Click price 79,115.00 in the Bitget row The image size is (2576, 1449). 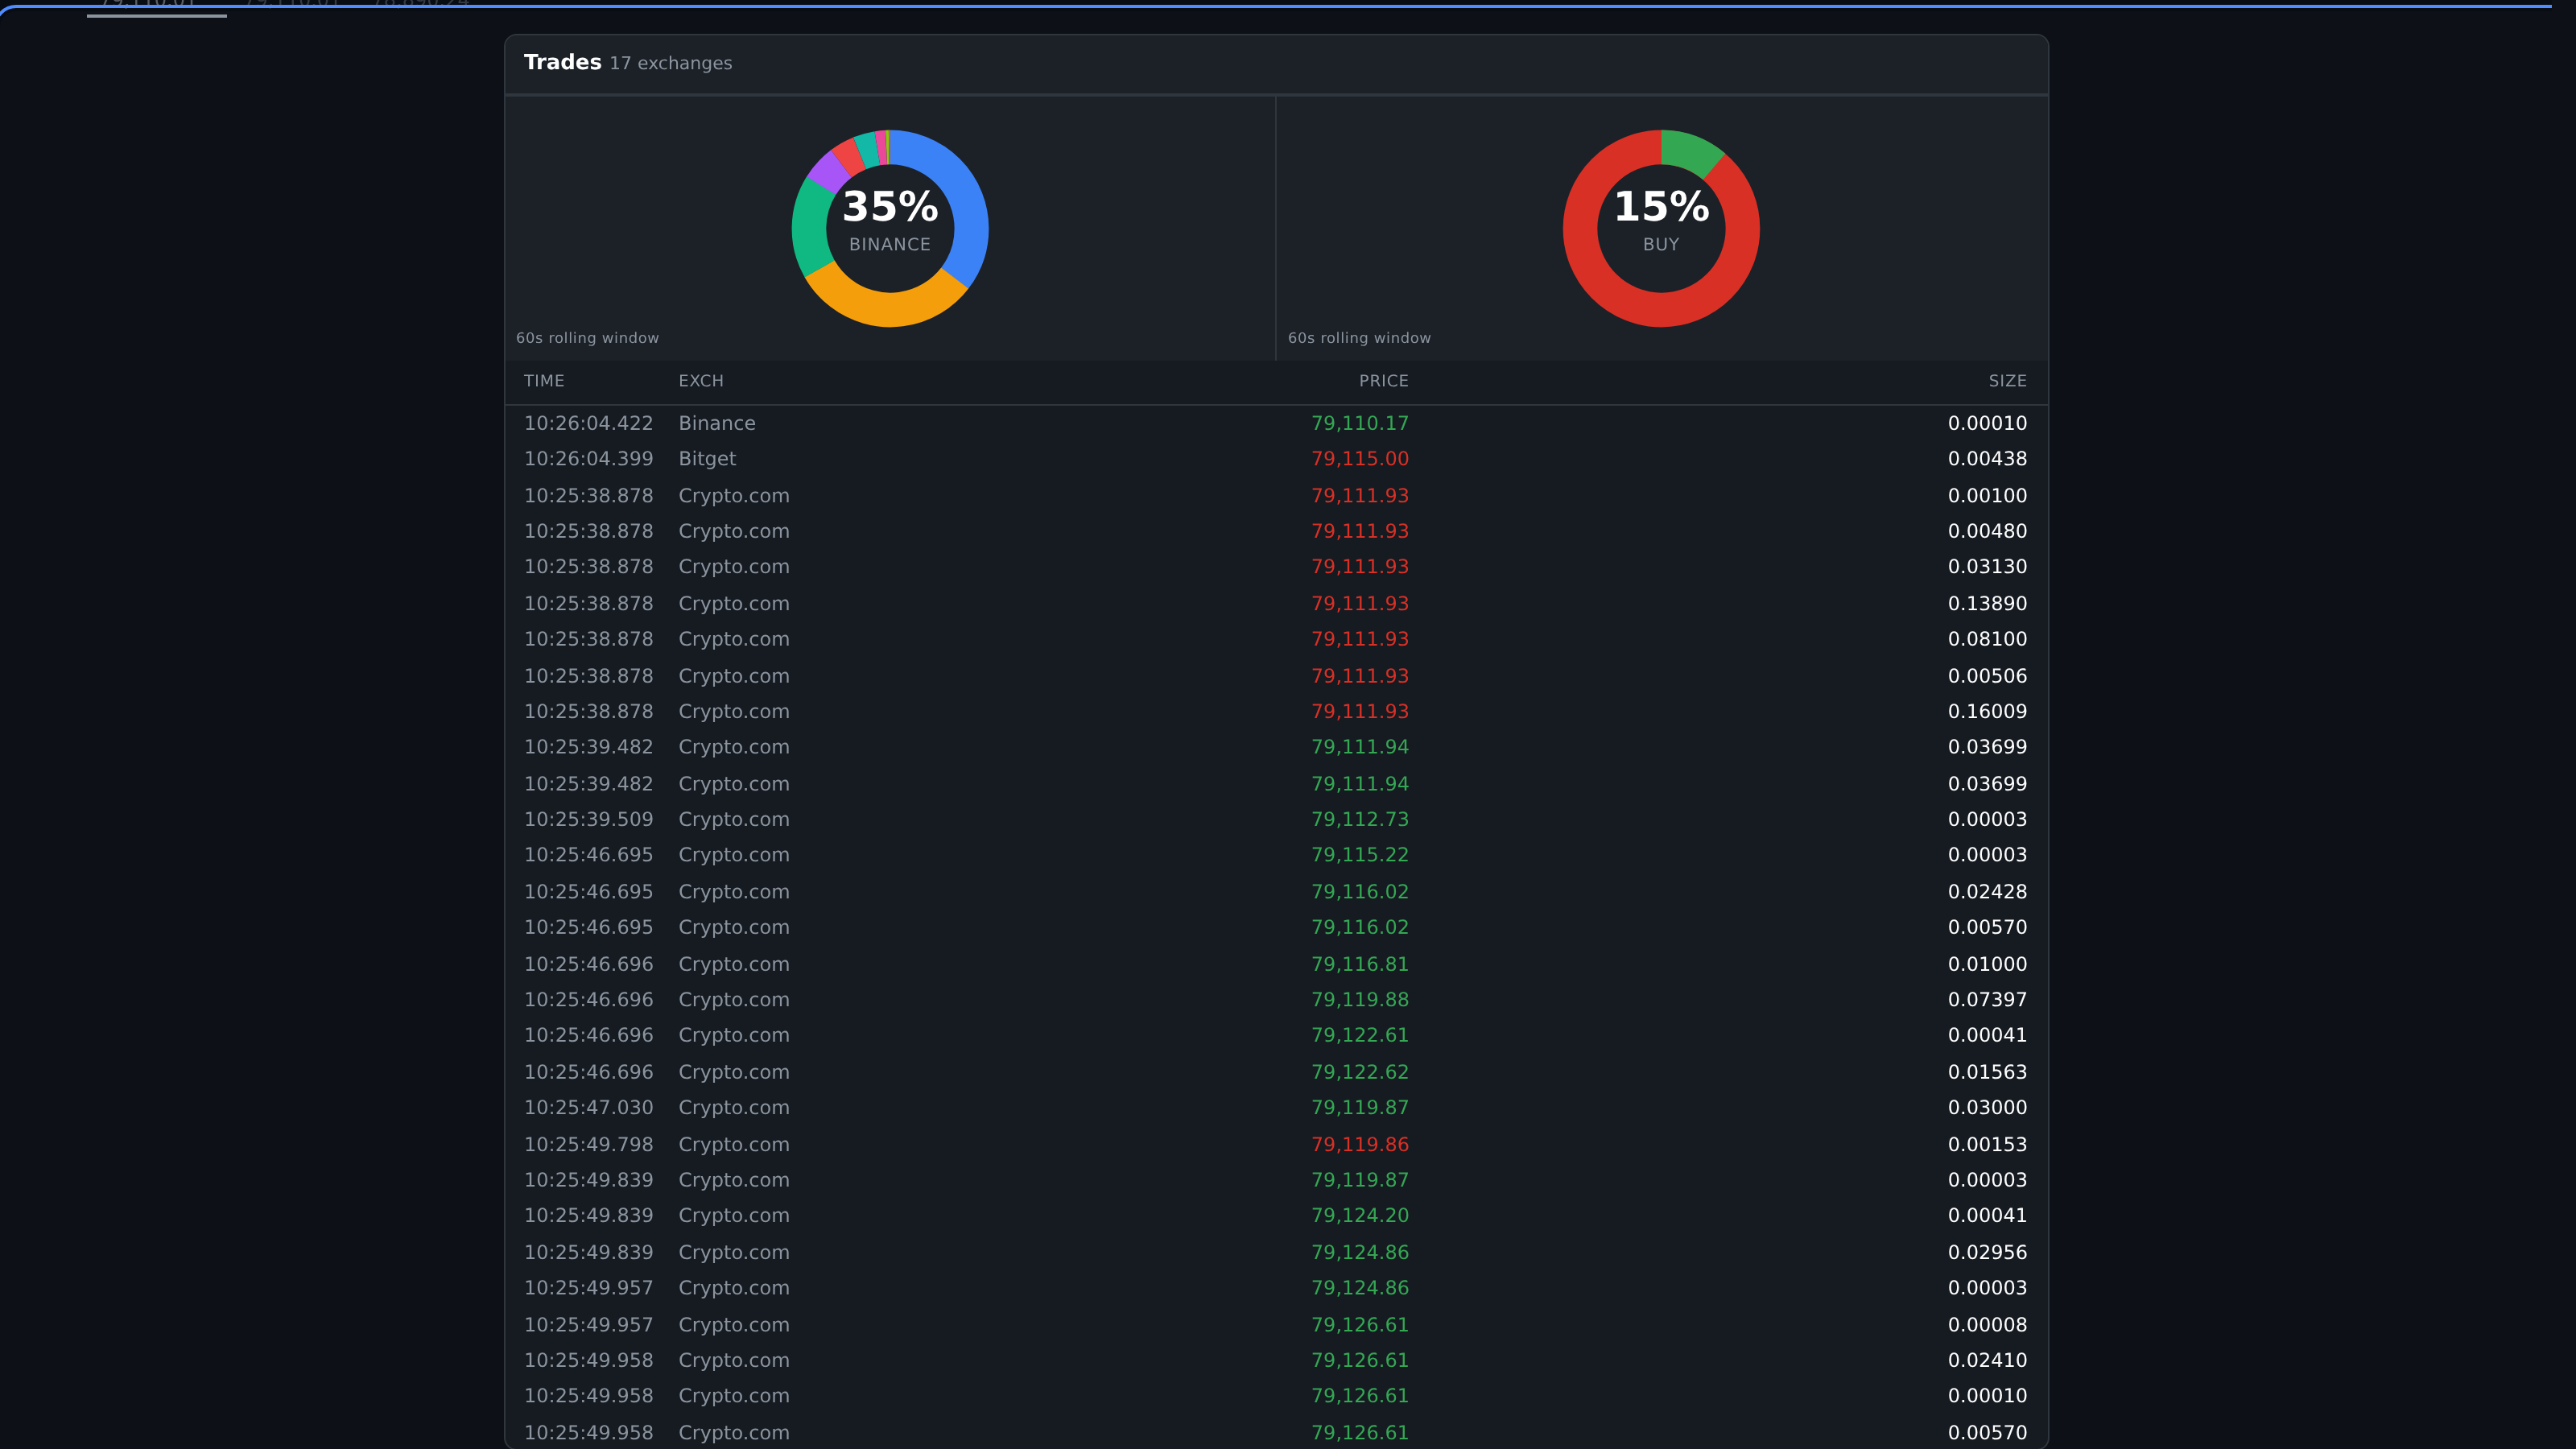click(x=1360, y=459)
